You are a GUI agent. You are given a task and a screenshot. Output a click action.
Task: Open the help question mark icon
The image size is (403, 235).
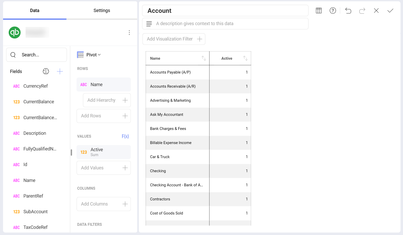333,11
